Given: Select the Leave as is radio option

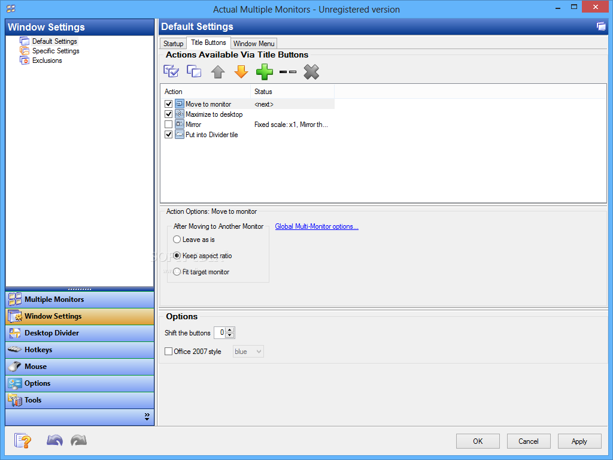Looking at the screenshot, I should pos(177,240).
